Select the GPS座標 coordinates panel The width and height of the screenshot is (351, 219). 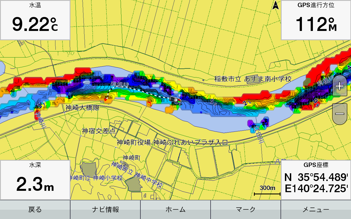[x=316, y=180]
